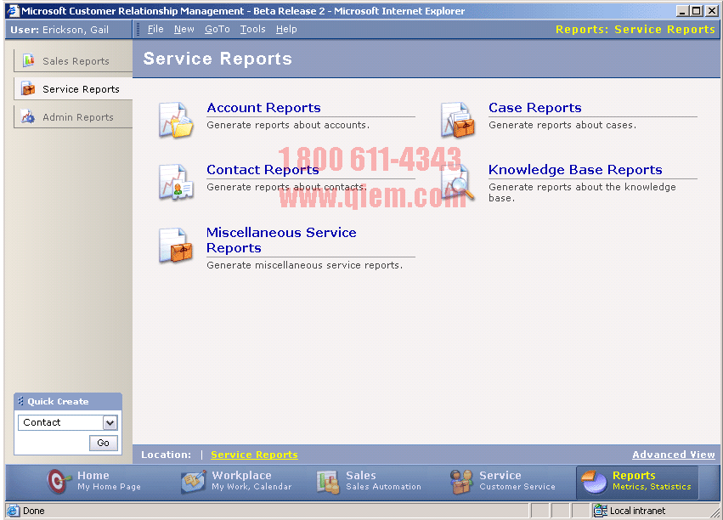Click the Workplace calendar icon
Screen dimensions: 723x520
(x=193, y=481)
